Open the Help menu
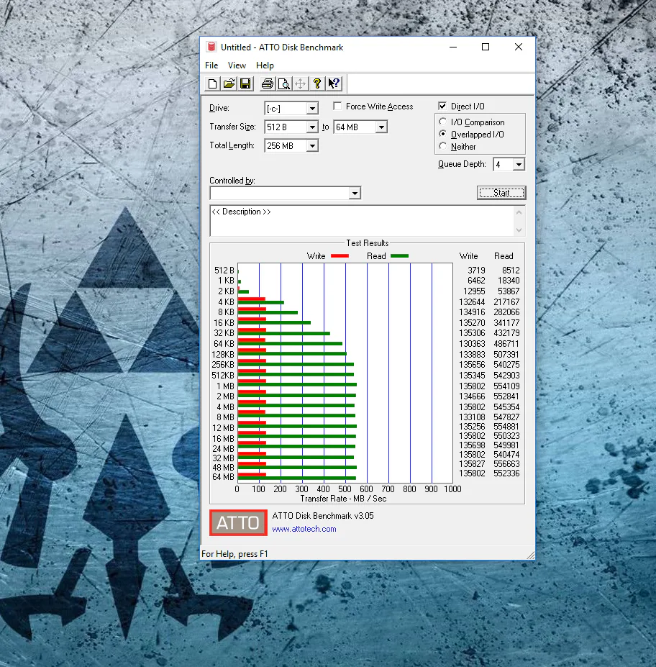 (x=265, y=65)
